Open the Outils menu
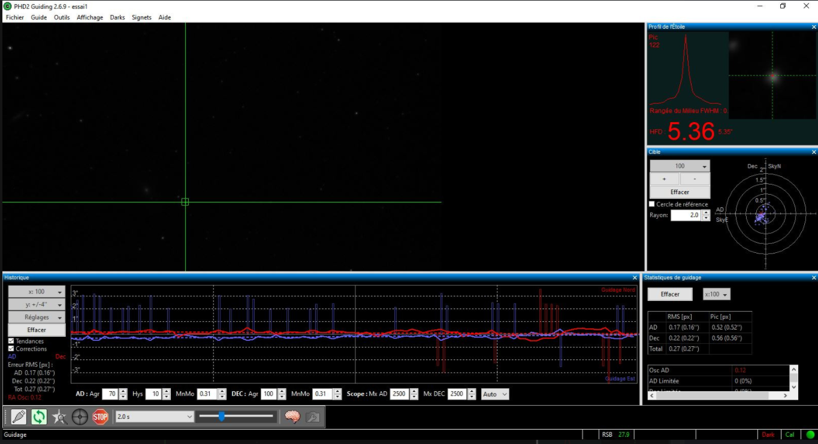This screenshot has height=444, width=818. tap(62, 17)
